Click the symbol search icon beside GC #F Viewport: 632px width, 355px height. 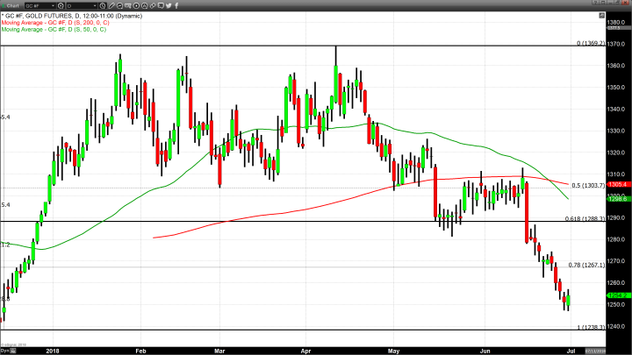coord(61,5)
